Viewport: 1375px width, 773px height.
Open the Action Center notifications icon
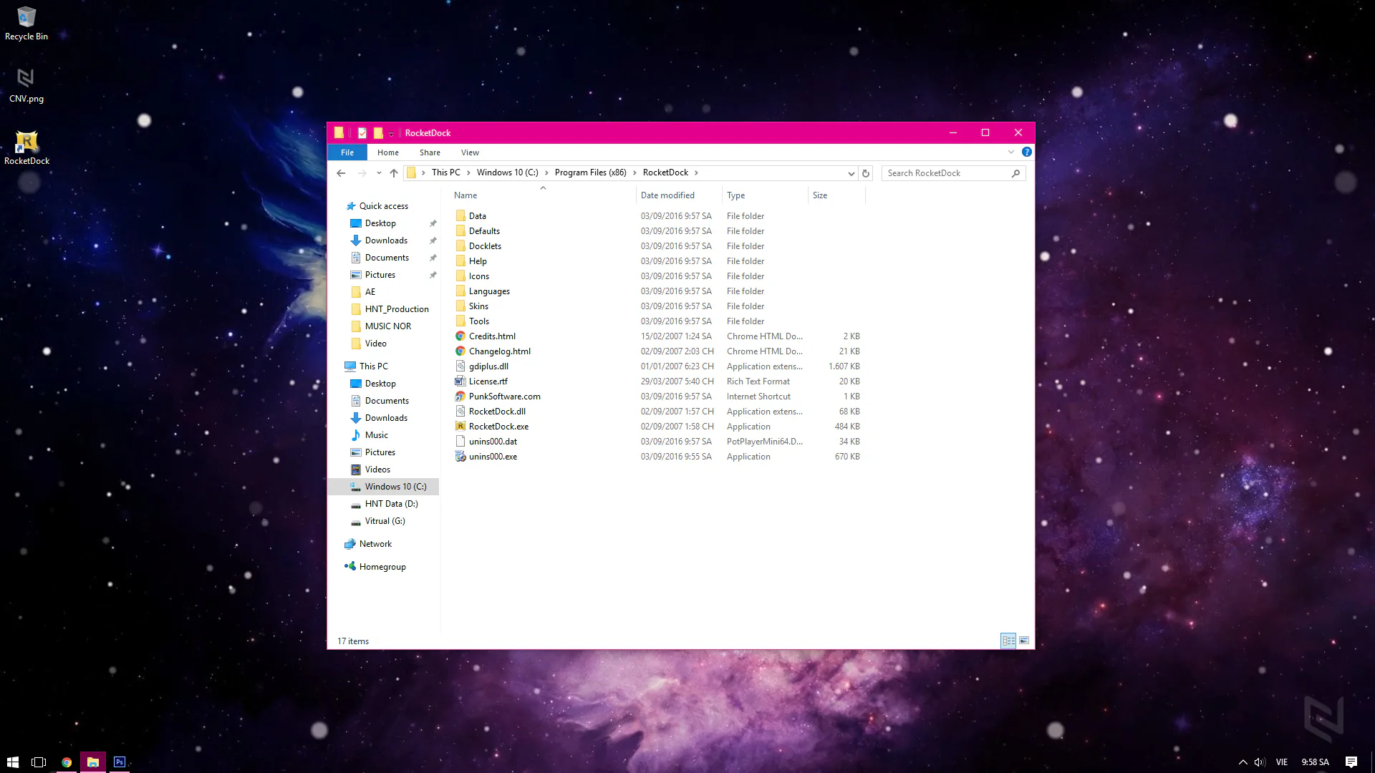[1351, 762]
